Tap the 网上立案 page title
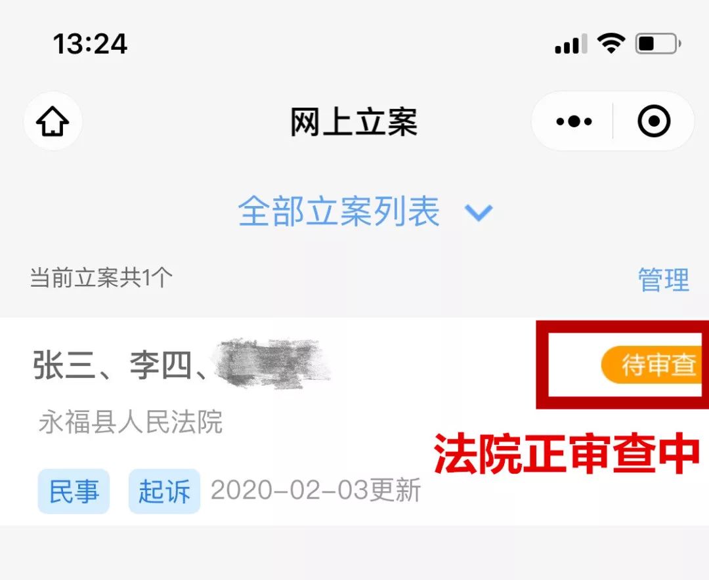This screenshot has height=580, width=709. pyautogui.click(x=354, y=121)
